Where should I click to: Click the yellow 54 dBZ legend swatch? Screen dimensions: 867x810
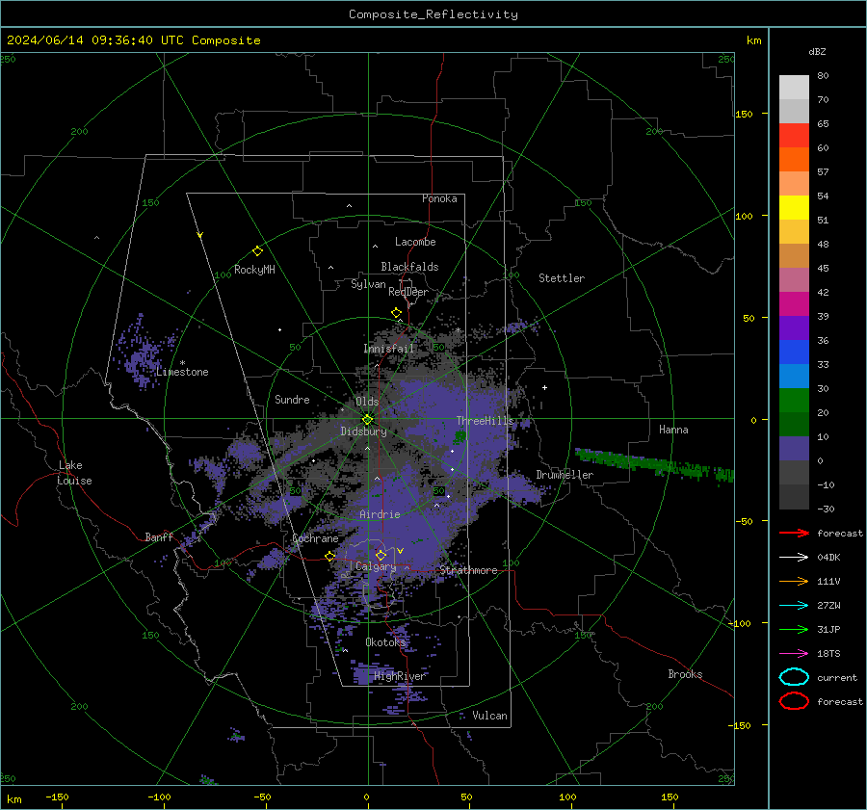pos(794,207)
